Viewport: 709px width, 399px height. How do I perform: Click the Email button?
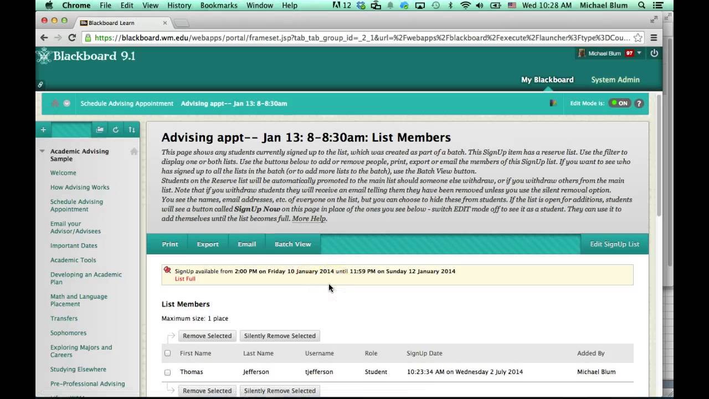(247, 244)
